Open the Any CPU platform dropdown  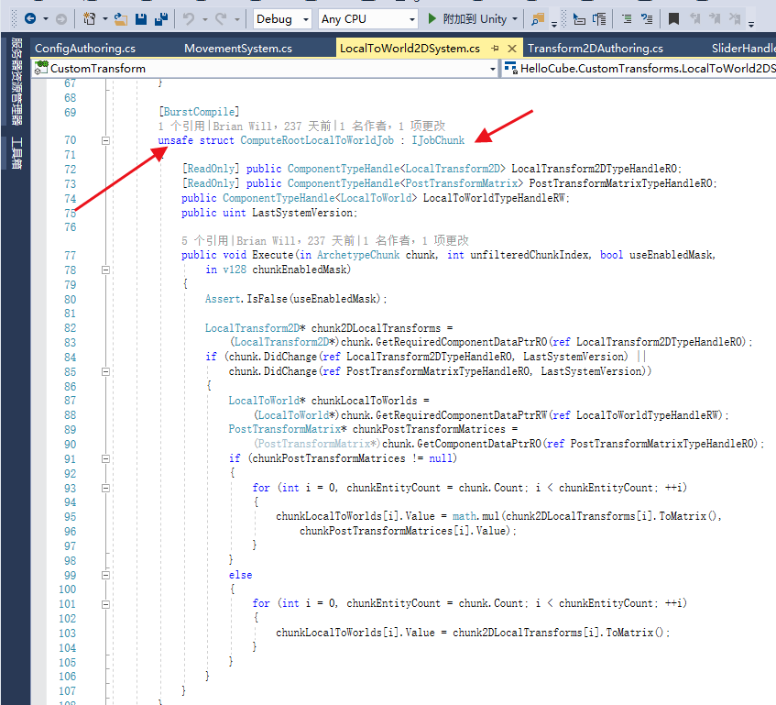pos(367,19)
